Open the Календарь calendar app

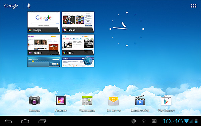[87, 103]
